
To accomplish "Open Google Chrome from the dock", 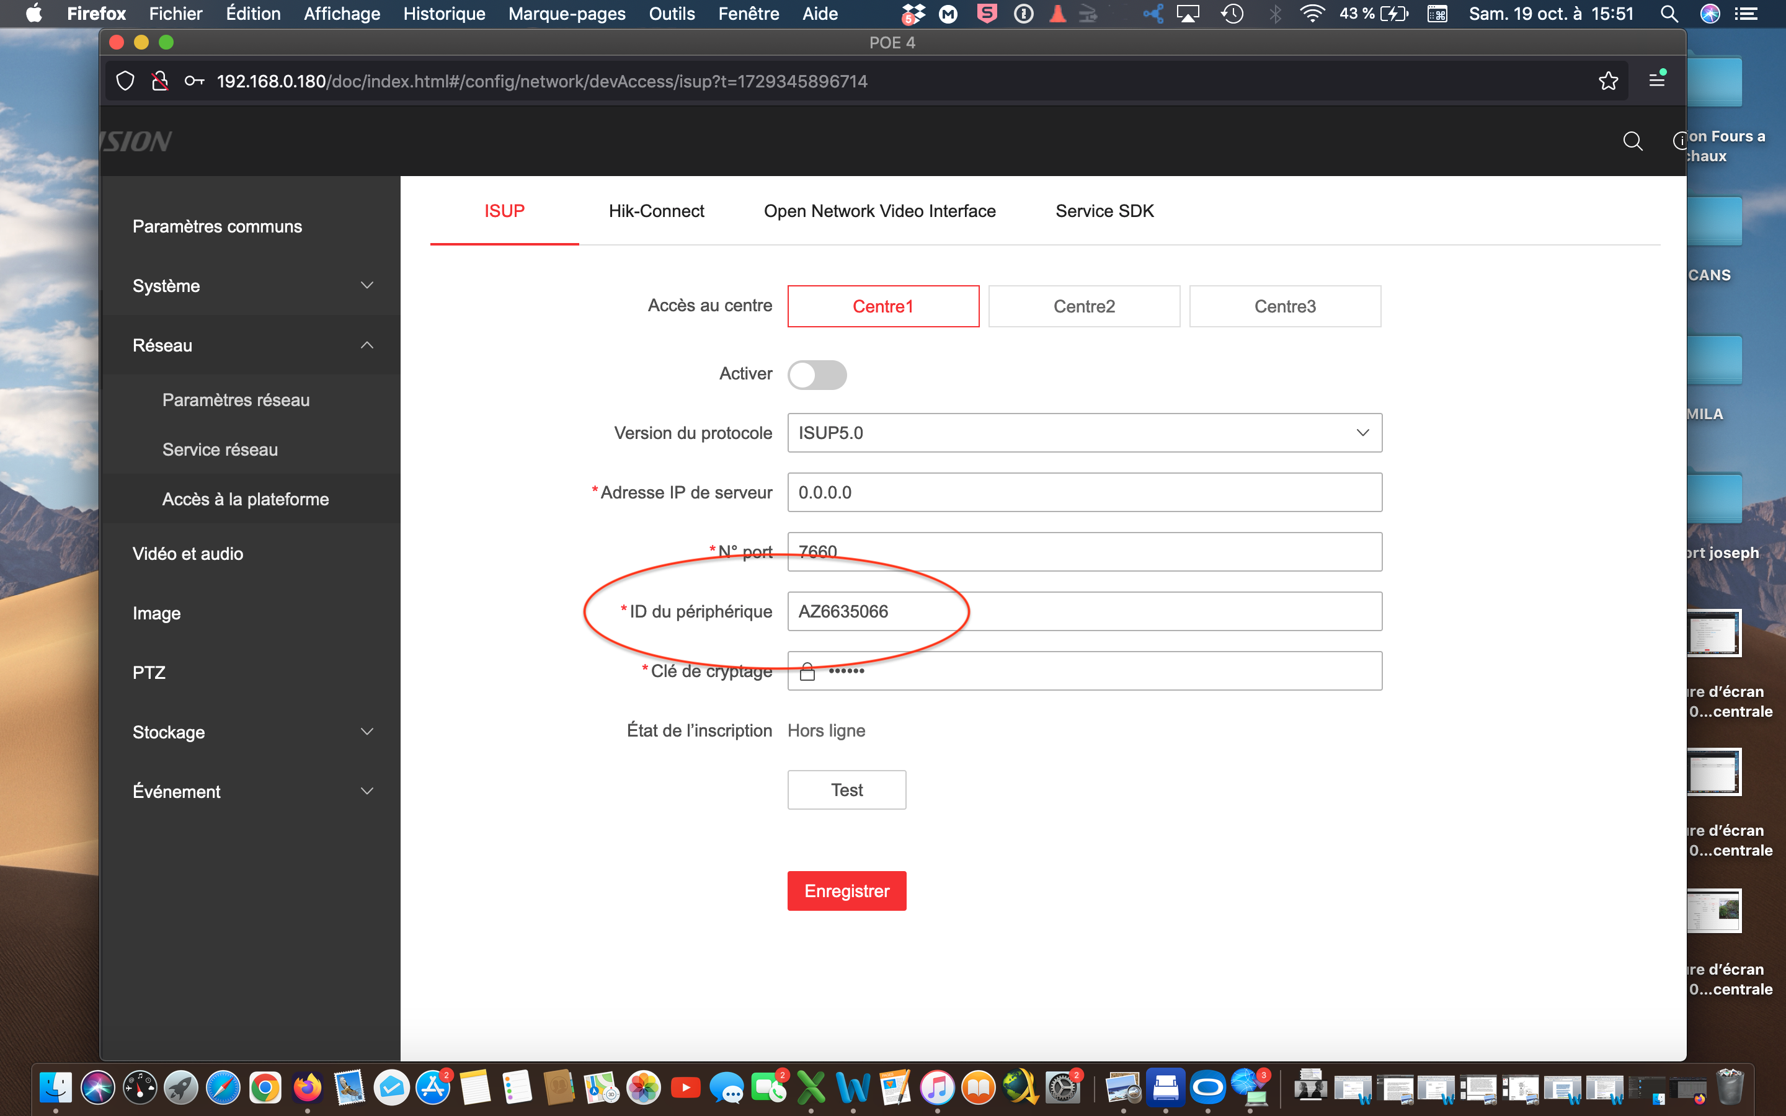I will [x=265, y=1087].
